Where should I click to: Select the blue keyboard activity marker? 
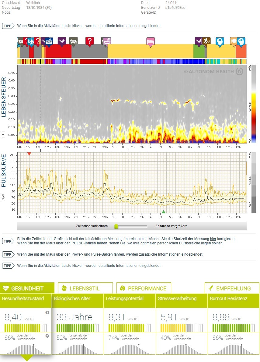(49, 41)
